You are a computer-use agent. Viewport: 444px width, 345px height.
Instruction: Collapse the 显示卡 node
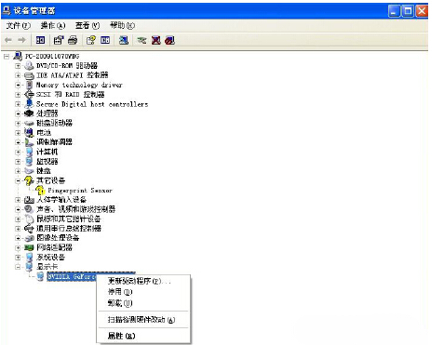point(18,267)
